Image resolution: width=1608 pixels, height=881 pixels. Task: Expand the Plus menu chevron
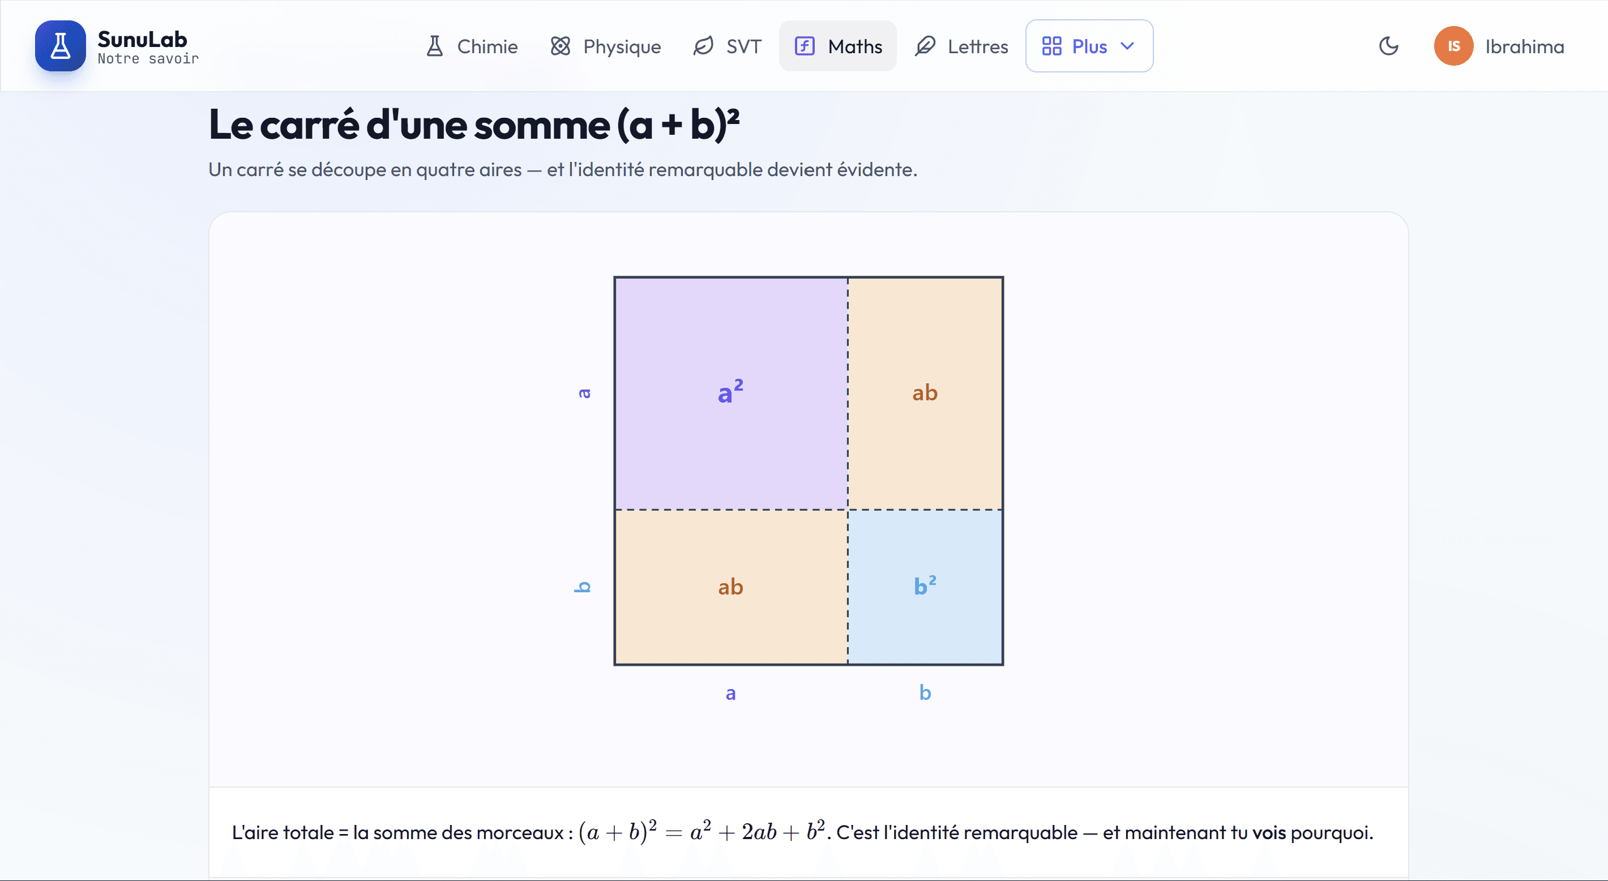pos(1127,46)
